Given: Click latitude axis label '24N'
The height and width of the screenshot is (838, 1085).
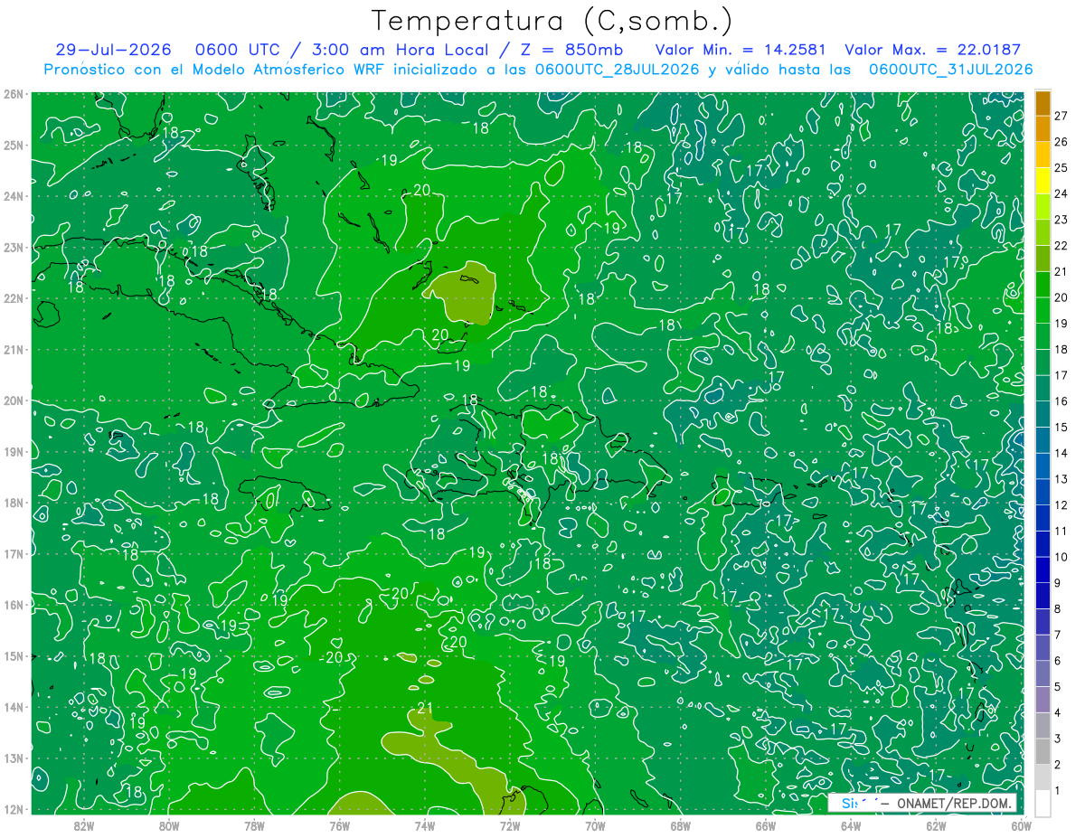Looking at the screenshot, I should [13, 196].
